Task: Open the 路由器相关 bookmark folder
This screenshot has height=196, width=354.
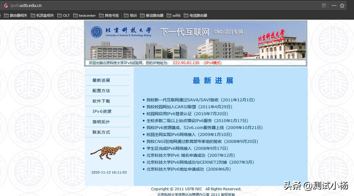Action: pos(16,16)
